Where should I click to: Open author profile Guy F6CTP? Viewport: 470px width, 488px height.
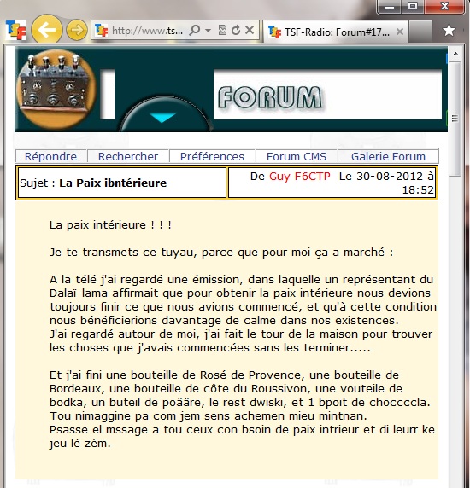point(300,176)
